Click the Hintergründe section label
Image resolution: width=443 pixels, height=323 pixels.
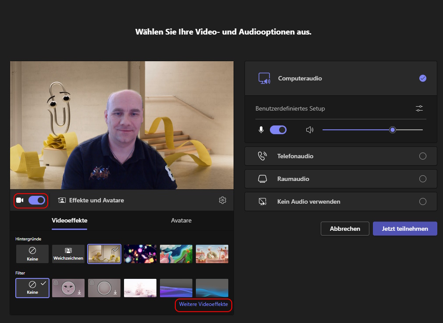click(x=28, y=239)
